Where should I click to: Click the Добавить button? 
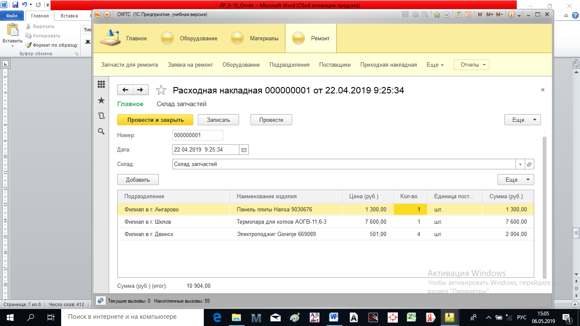(138, 180)
